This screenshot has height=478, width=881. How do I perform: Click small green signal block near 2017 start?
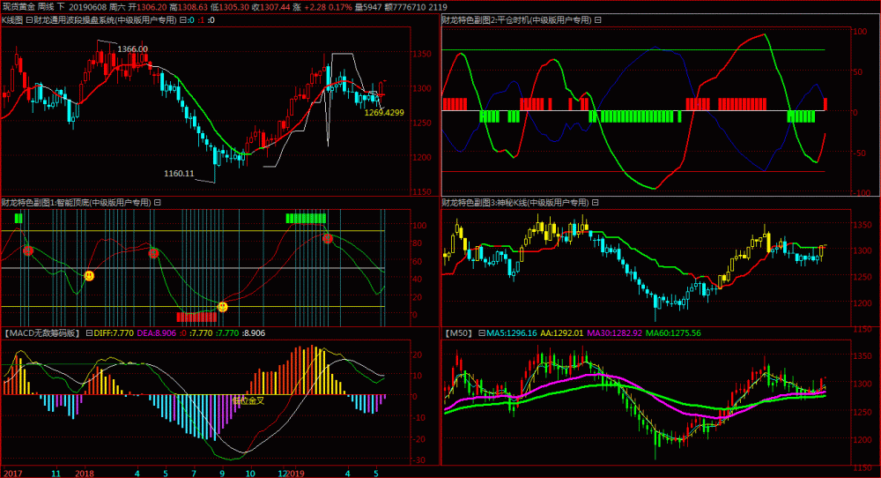pos(19,218)
